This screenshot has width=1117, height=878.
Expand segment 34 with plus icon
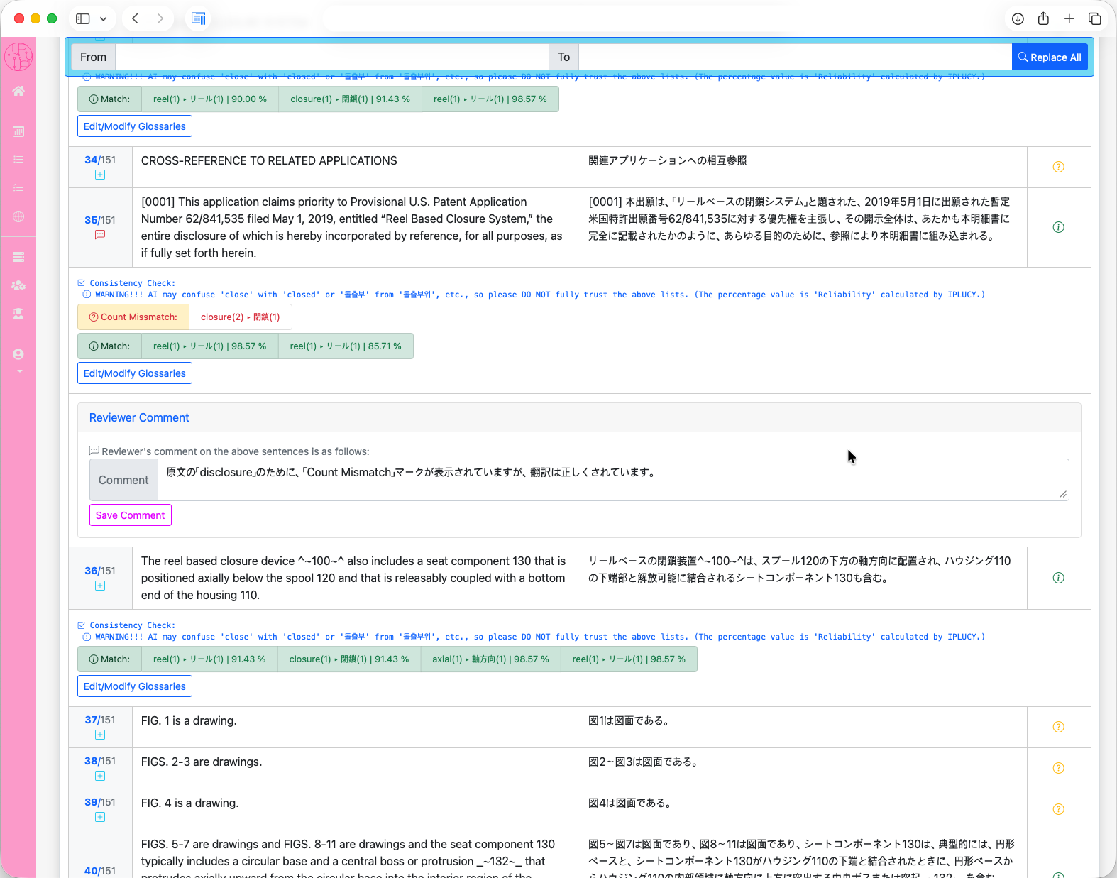click(100, 175)
